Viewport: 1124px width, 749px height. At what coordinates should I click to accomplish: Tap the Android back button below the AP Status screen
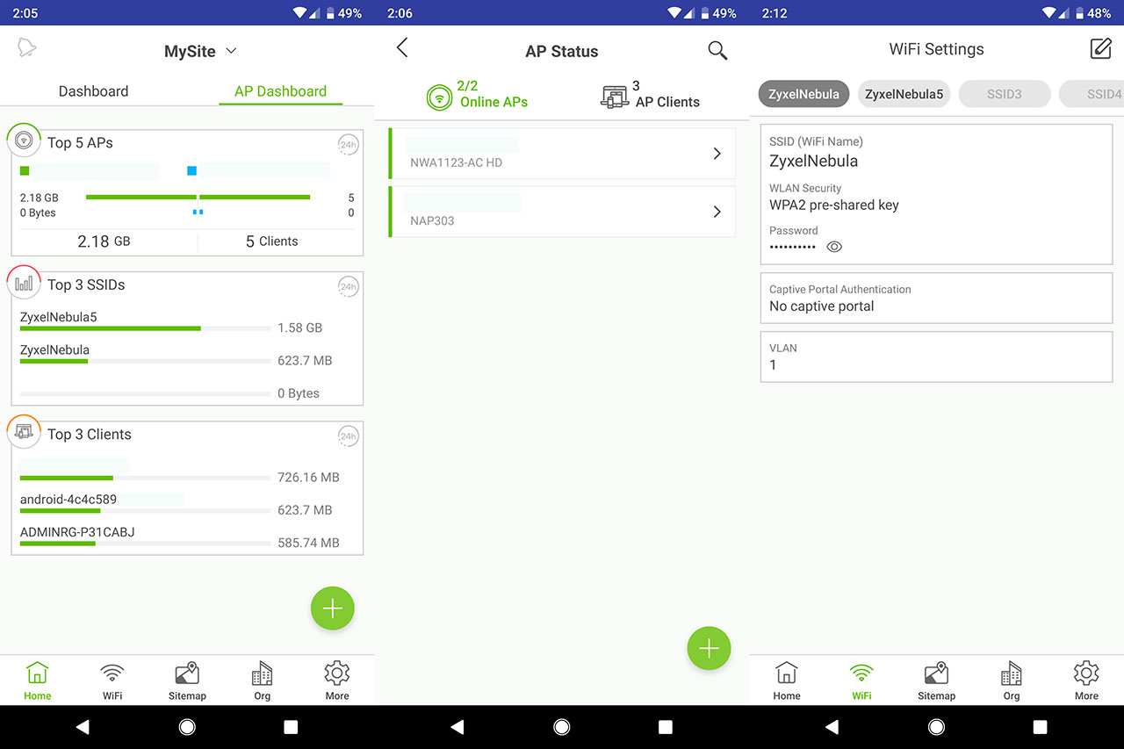[x=458, y=727]
